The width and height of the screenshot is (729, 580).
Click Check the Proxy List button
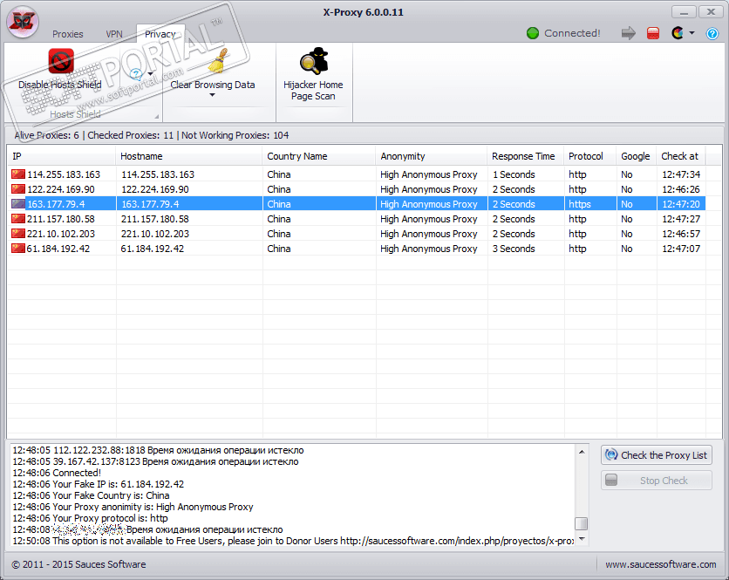(x=657, y=455)
